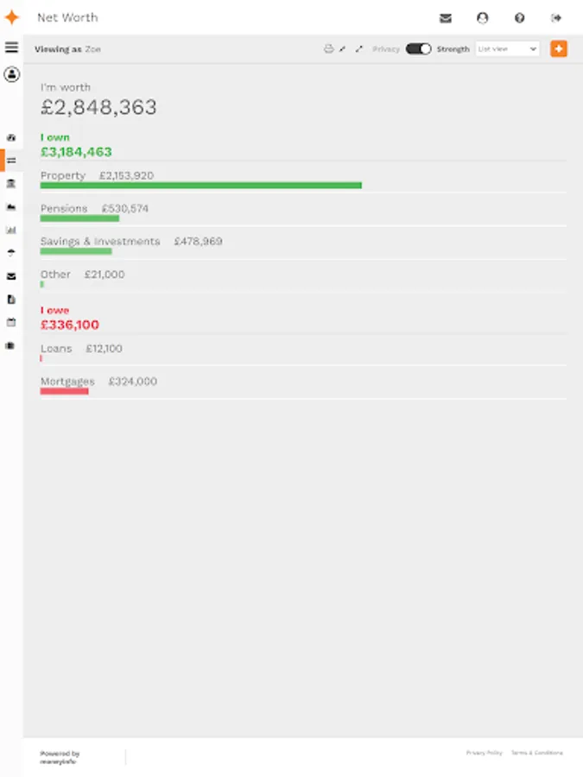Open the hamburger menu in sidebar
Screen dimensions: 583x777
pyautogui.click(x=11, y=47)
